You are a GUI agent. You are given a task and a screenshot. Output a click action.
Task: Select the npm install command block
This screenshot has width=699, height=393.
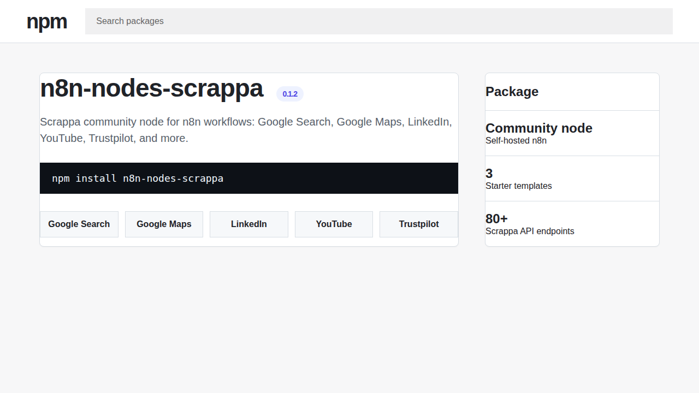pos(248,178)
